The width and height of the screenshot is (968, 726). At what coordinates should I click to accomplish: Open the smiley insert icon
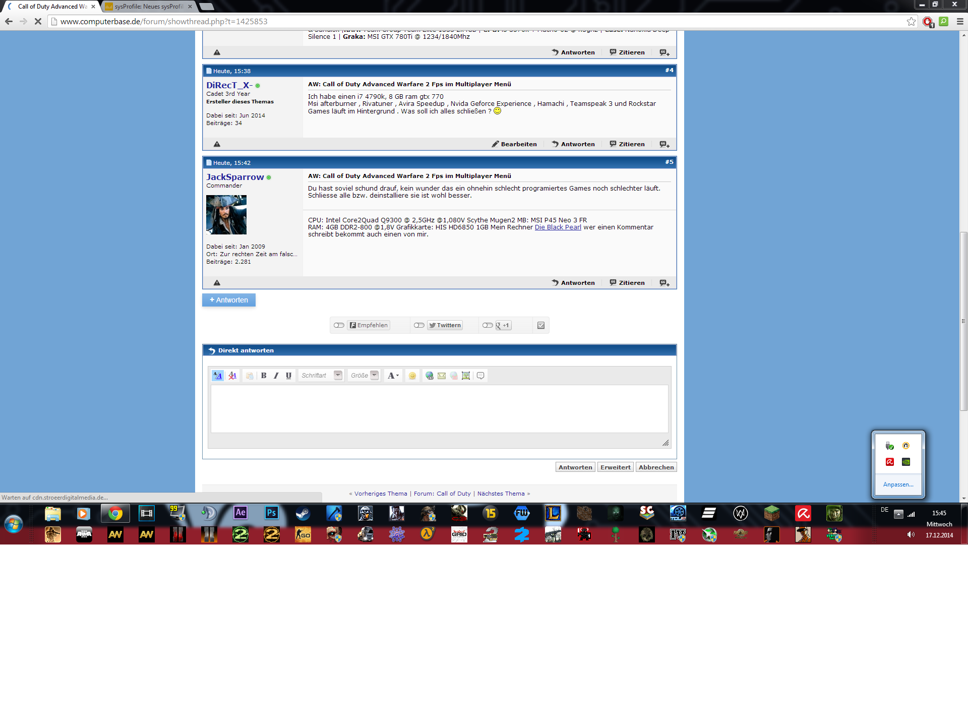[x=412, y=376]
